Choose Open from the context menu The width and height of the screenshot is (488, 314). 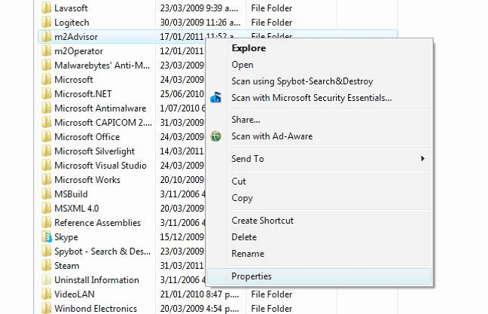(x=242, y=65)
